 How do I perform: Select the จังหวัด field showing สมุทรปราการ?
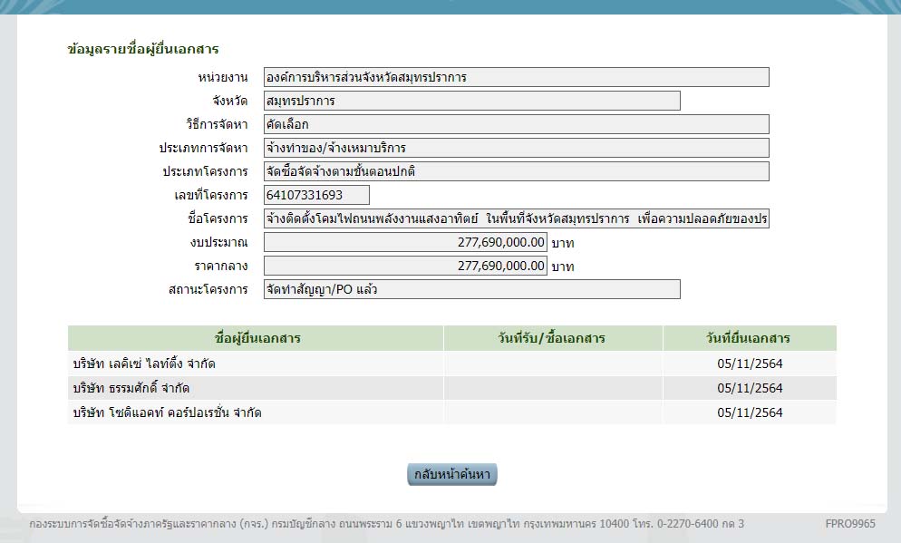coord(471,101)
